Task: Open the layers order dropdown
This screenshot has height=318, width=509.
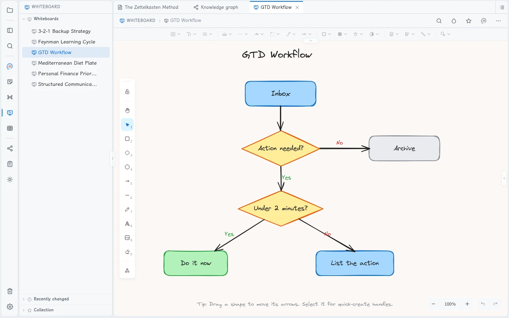Action: pos(394,34)
